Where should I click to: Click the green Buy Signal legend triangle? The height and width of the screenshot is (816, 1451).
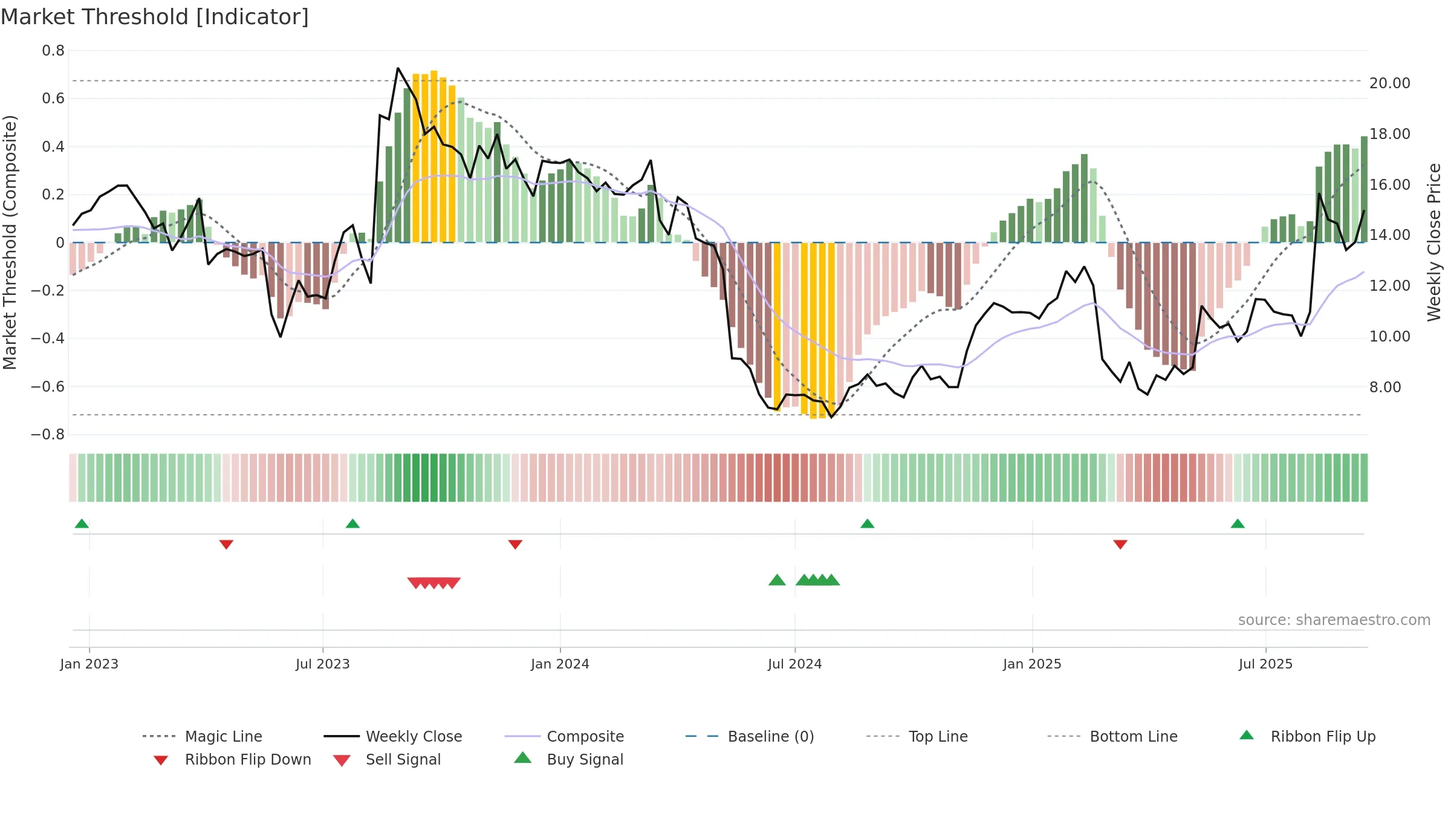pos(522,757)
